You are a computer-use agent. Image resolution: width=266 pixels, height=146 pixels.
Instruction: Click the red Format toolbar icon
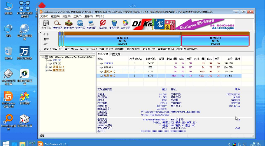(103, 24)
